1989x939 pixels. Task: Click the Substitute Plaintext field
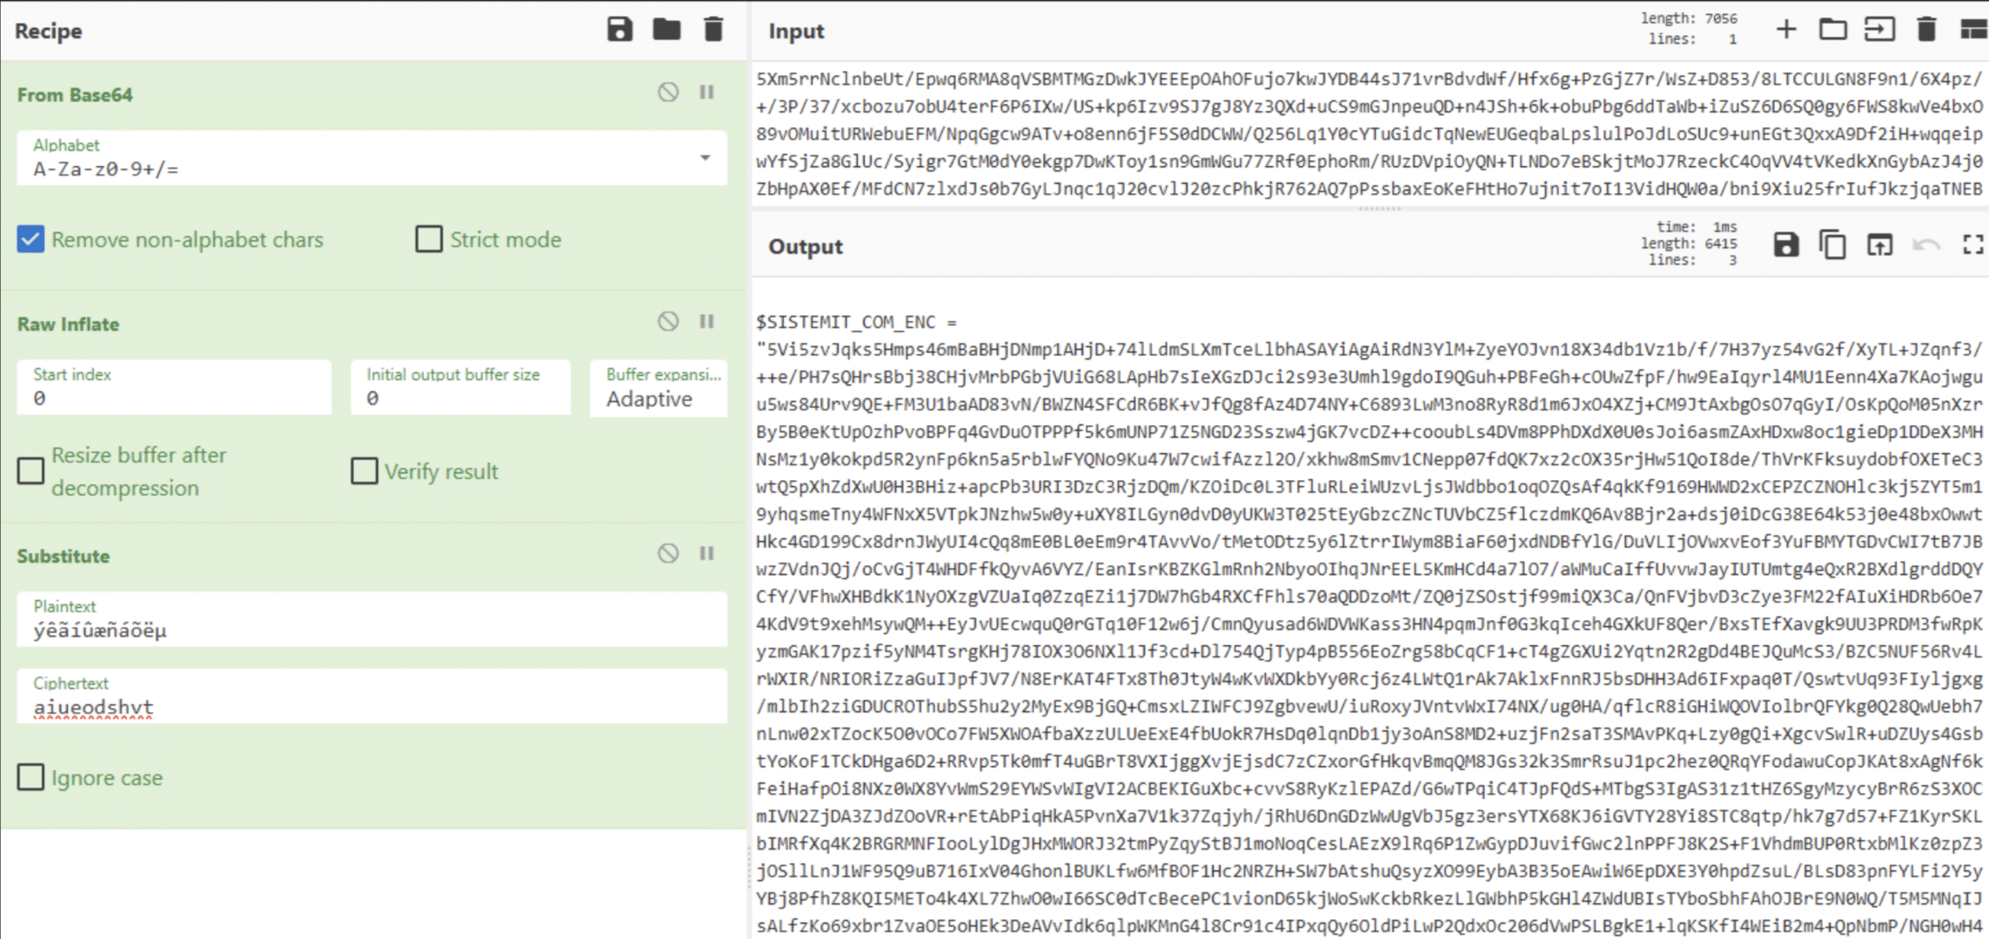371,629
